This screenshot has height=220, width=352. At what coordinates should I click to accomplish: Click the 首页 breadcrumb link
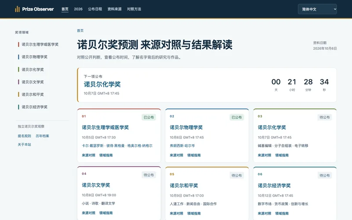coord(80,30)
